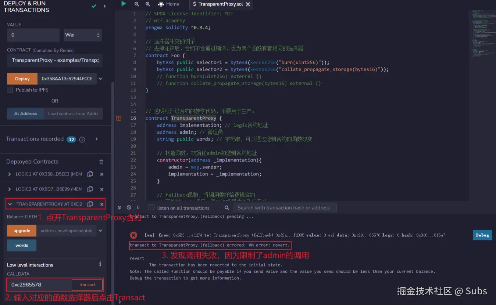Set the VALUE amount input field
Viewport: 496px width, 305px height.
pos(33,35)
